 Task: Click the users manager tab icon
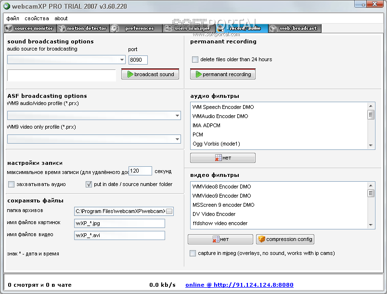[x=168, y=28]
